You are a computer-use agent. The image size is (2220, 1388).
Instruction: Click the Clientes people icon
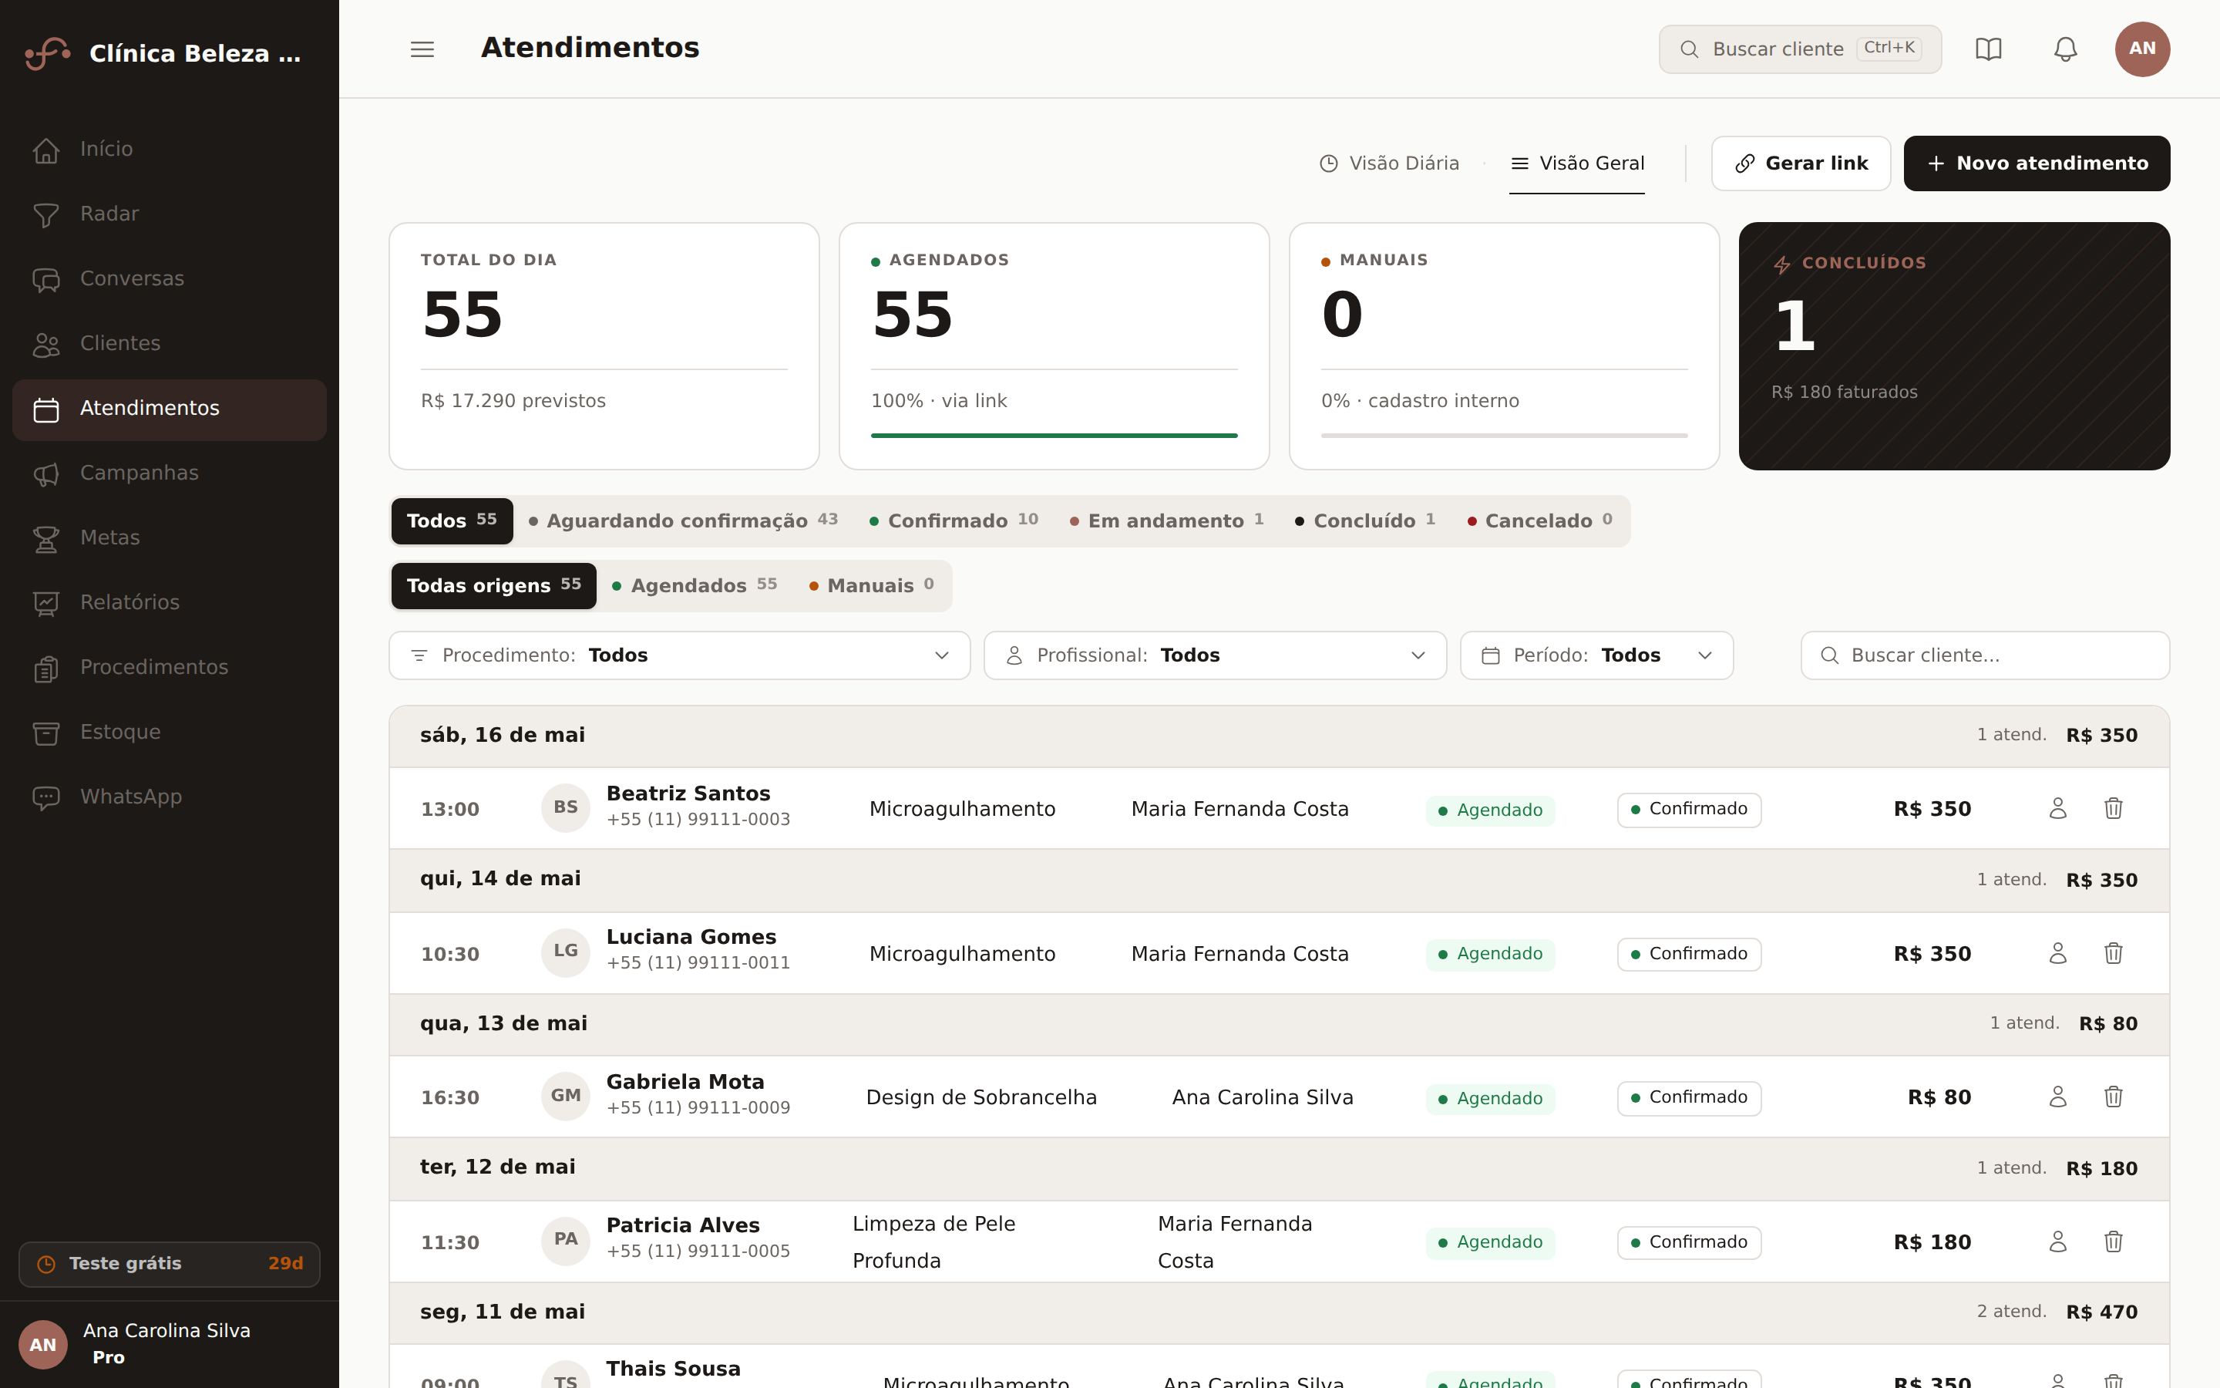coord(46,344)
